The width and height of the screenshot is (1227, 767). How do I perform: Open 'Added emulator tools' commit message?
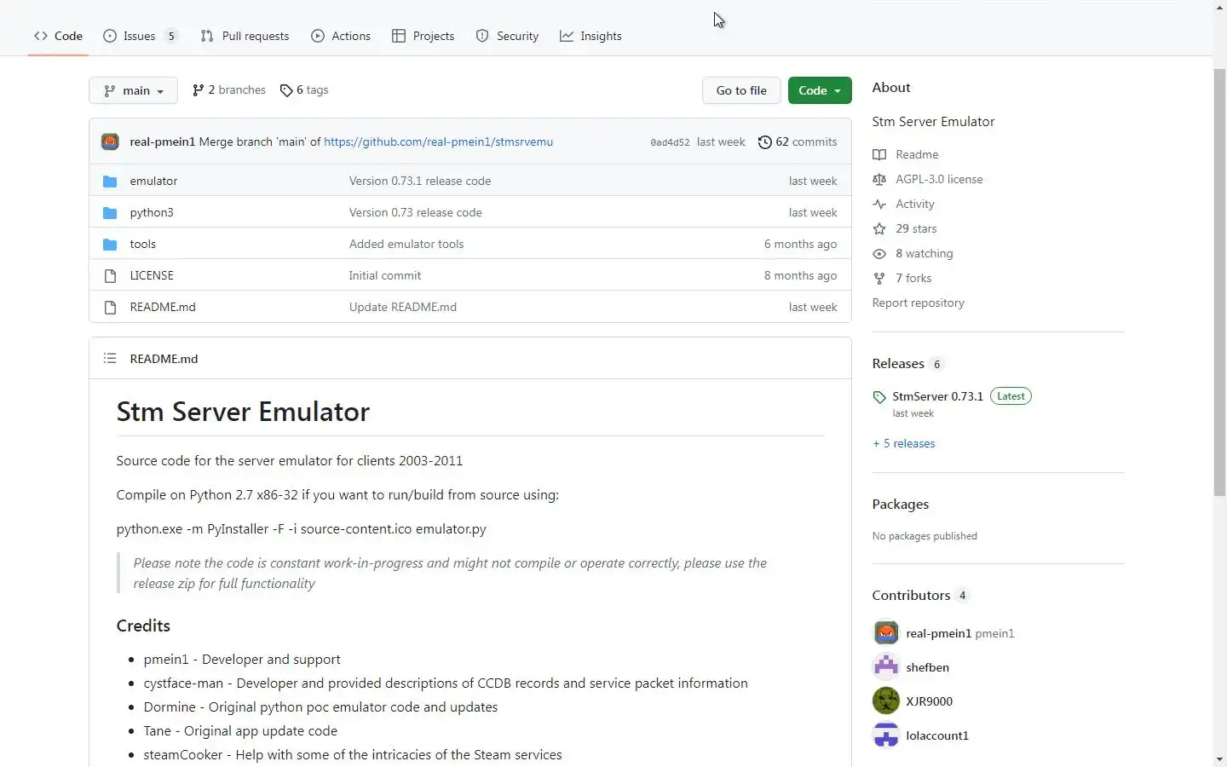coord(406,244)
